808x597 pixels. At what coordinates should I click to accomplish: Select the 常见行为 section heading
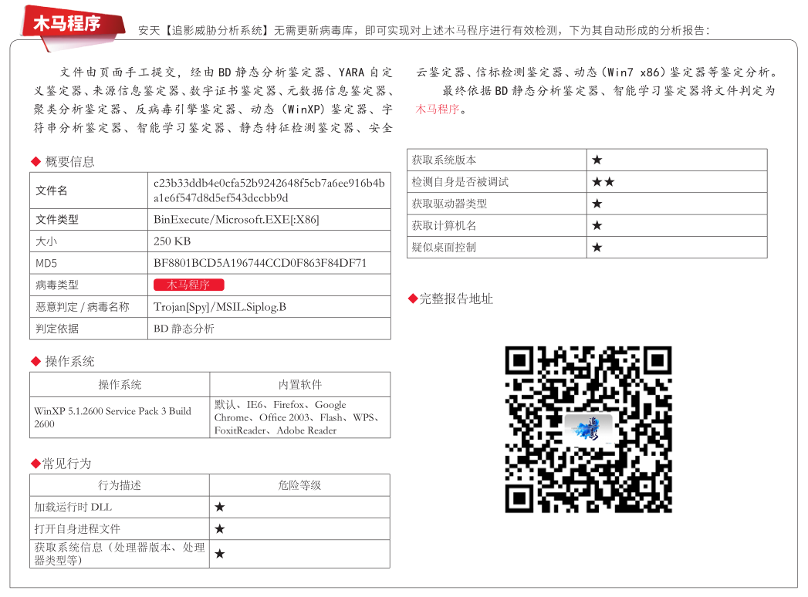click(x=66, y=464)
